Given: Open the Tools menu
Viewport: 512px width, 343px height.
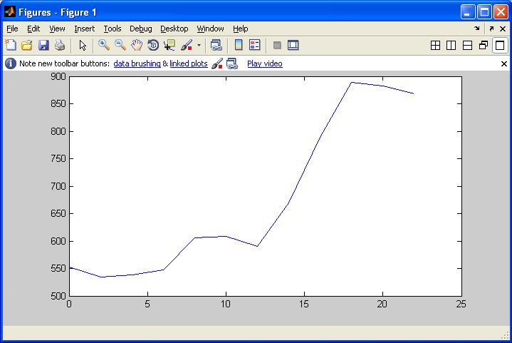Looking at the screenshot, I should pyautogui.click(x=113, y=29).
